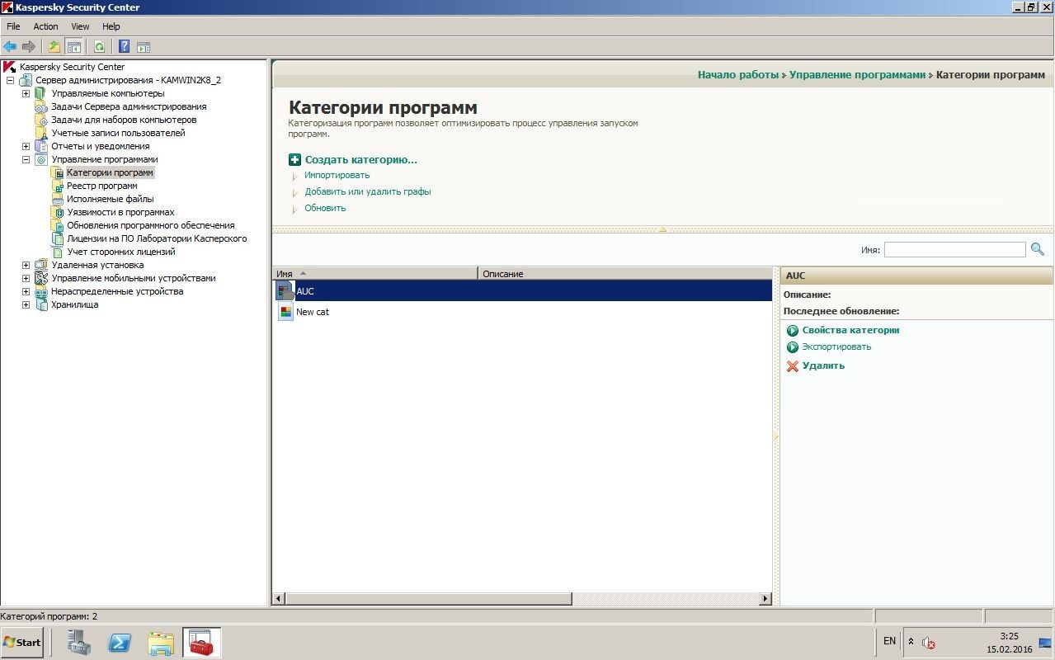The width and height of the screenshot is (1055, 660).
Task: Click the search magnifier beside the Имя field
Action: pos(1037,249)
